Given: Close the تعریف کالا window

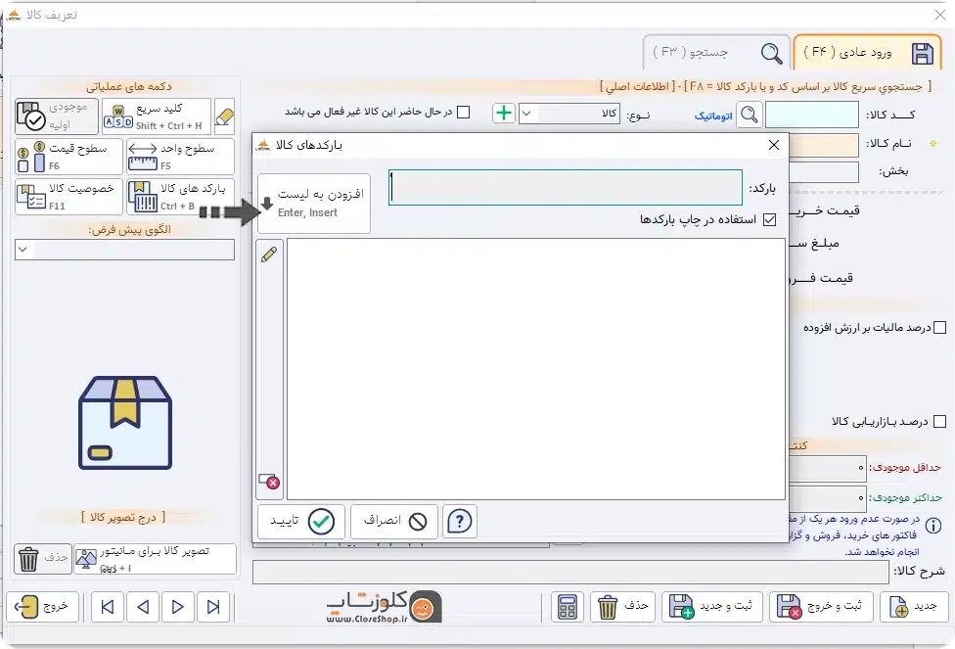Looking at the screenshot, I should (x=940, y=15).
